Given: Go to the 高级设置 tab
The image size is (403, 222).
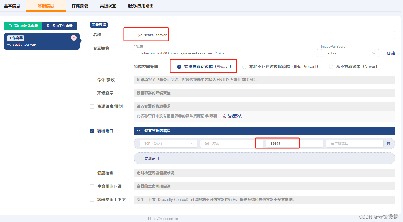Looking at the screenshot, I should click(108, 6).
